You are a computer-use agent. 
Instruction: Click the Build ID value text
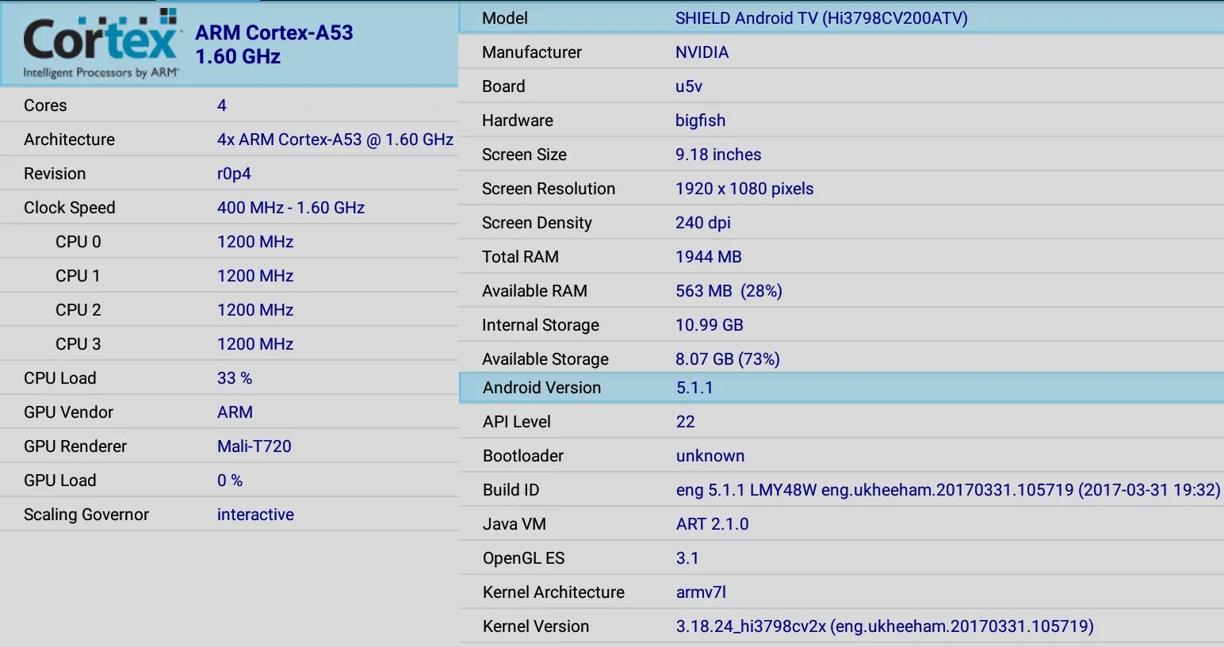[948, 490]
